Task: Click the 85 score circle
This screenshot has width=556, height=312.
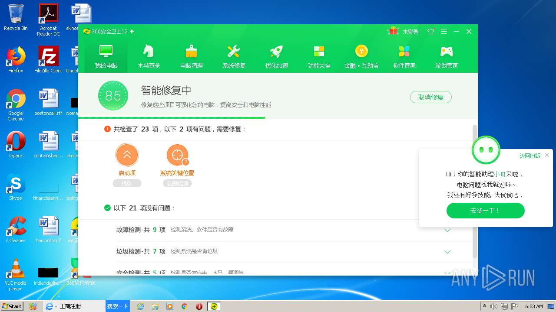Action: [113, 95]
